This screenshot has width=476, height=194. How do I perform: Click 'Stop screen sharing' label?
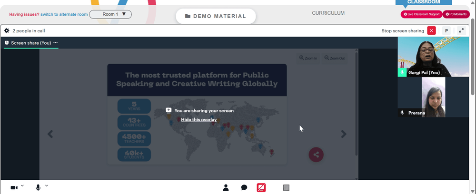403,30
